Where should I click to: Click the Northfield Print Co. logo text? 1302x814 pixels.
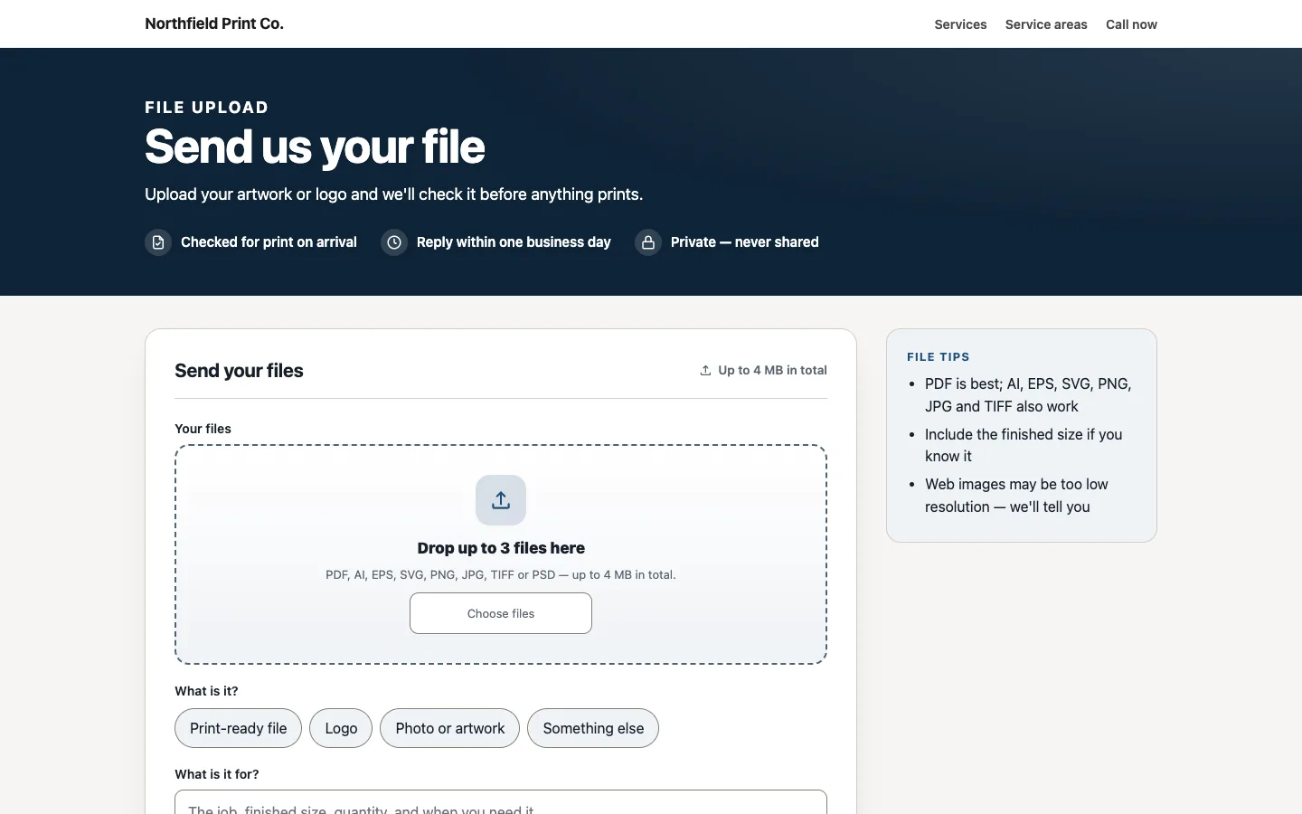click(214, 24)
